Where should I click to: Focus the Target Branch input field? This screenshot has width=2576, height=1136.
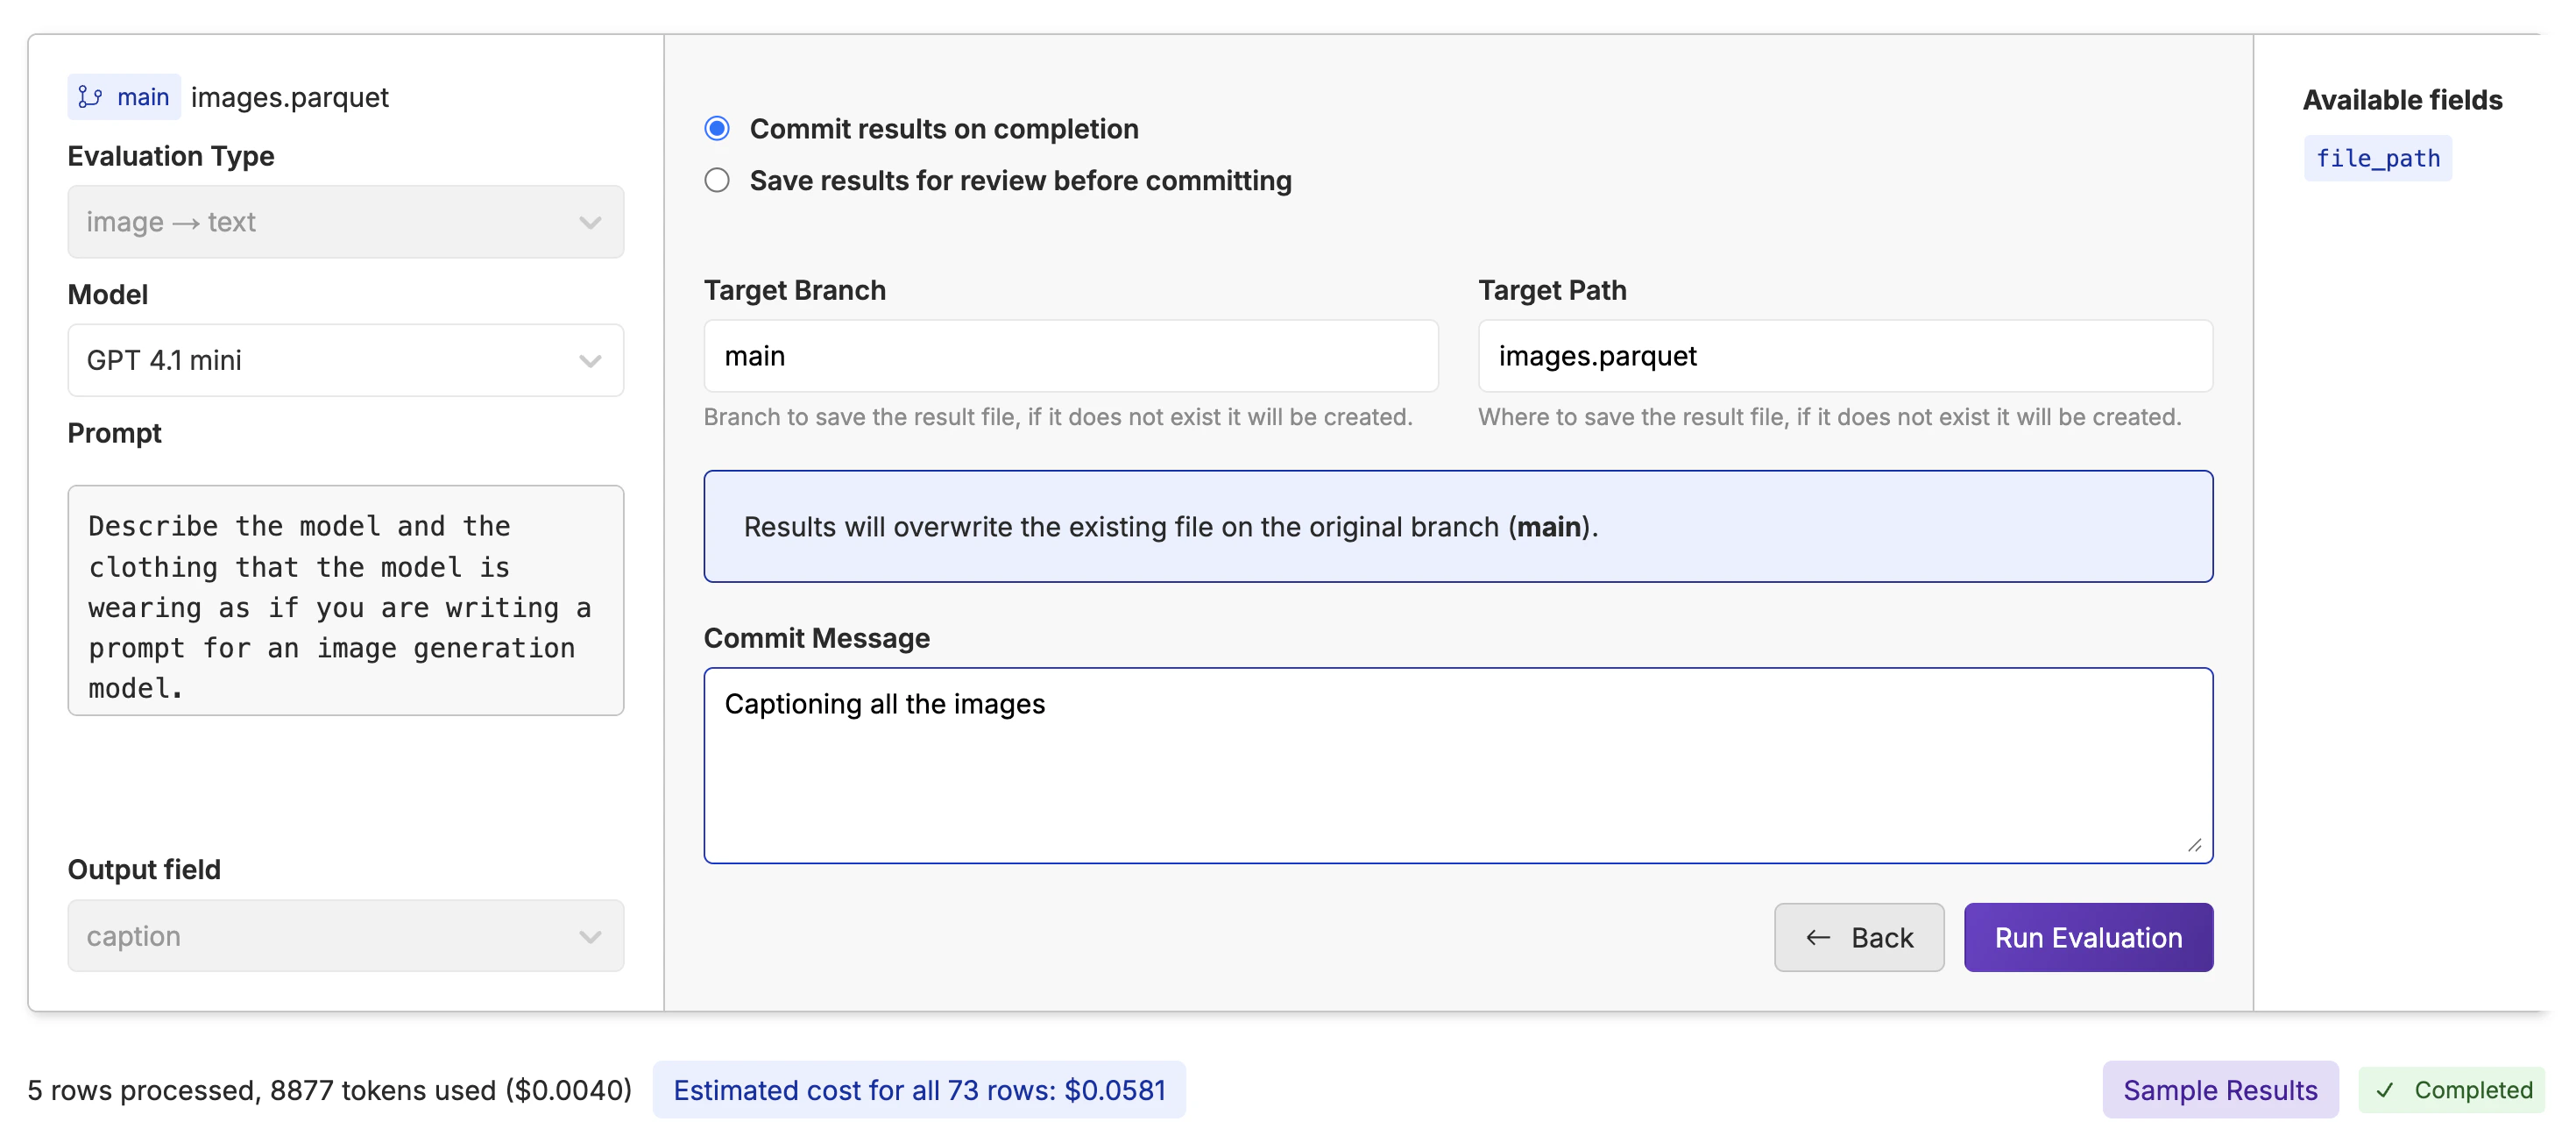(x=1070, y=356)
